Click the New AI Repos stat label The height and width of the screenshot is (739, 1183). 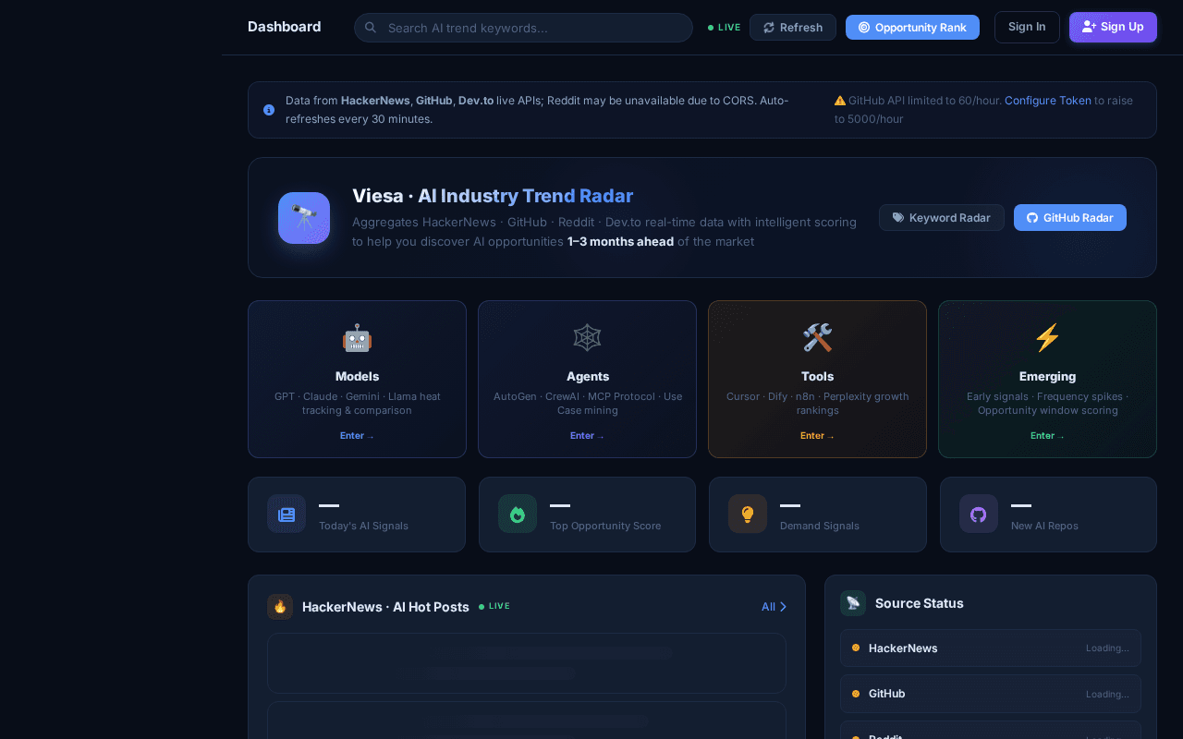click(1044, 526)
